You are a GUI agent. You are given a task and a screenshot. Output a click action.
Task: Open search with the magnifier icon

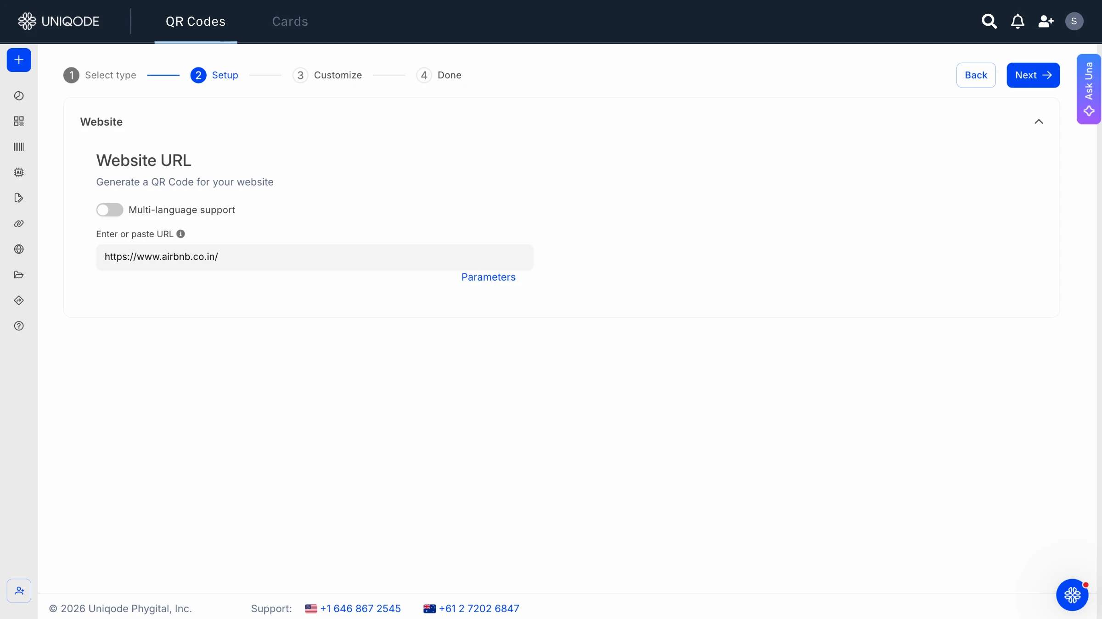point(989,21)
